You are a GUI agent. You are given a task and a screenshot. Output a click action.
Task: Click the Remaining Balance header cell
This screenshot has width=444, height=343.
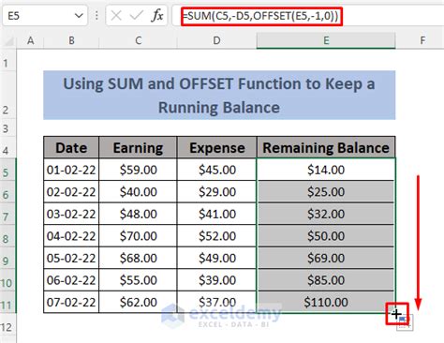(x=326, y=147)
